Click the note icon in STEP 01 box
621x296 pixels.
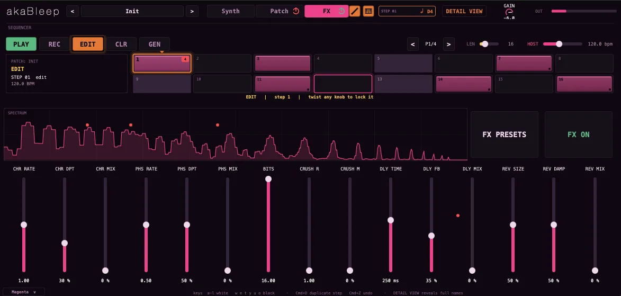[x=422, y=12]
